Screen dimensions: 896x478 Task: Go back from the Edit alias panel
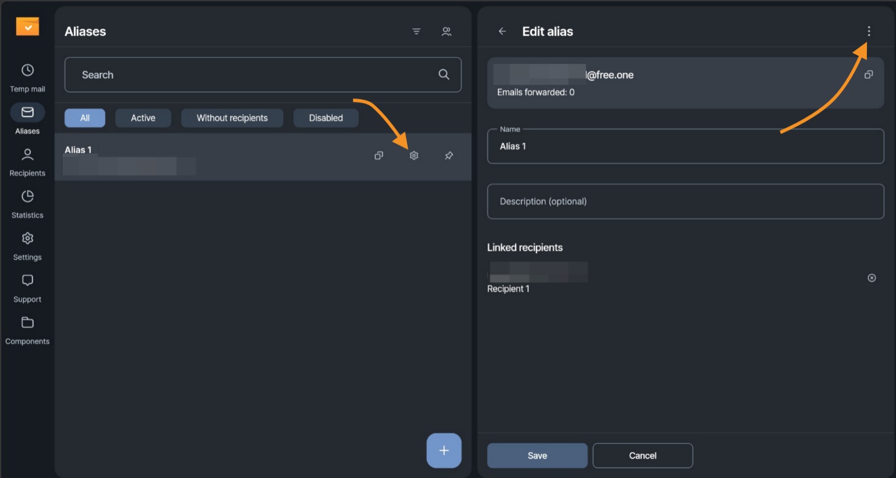click(502, 31)
